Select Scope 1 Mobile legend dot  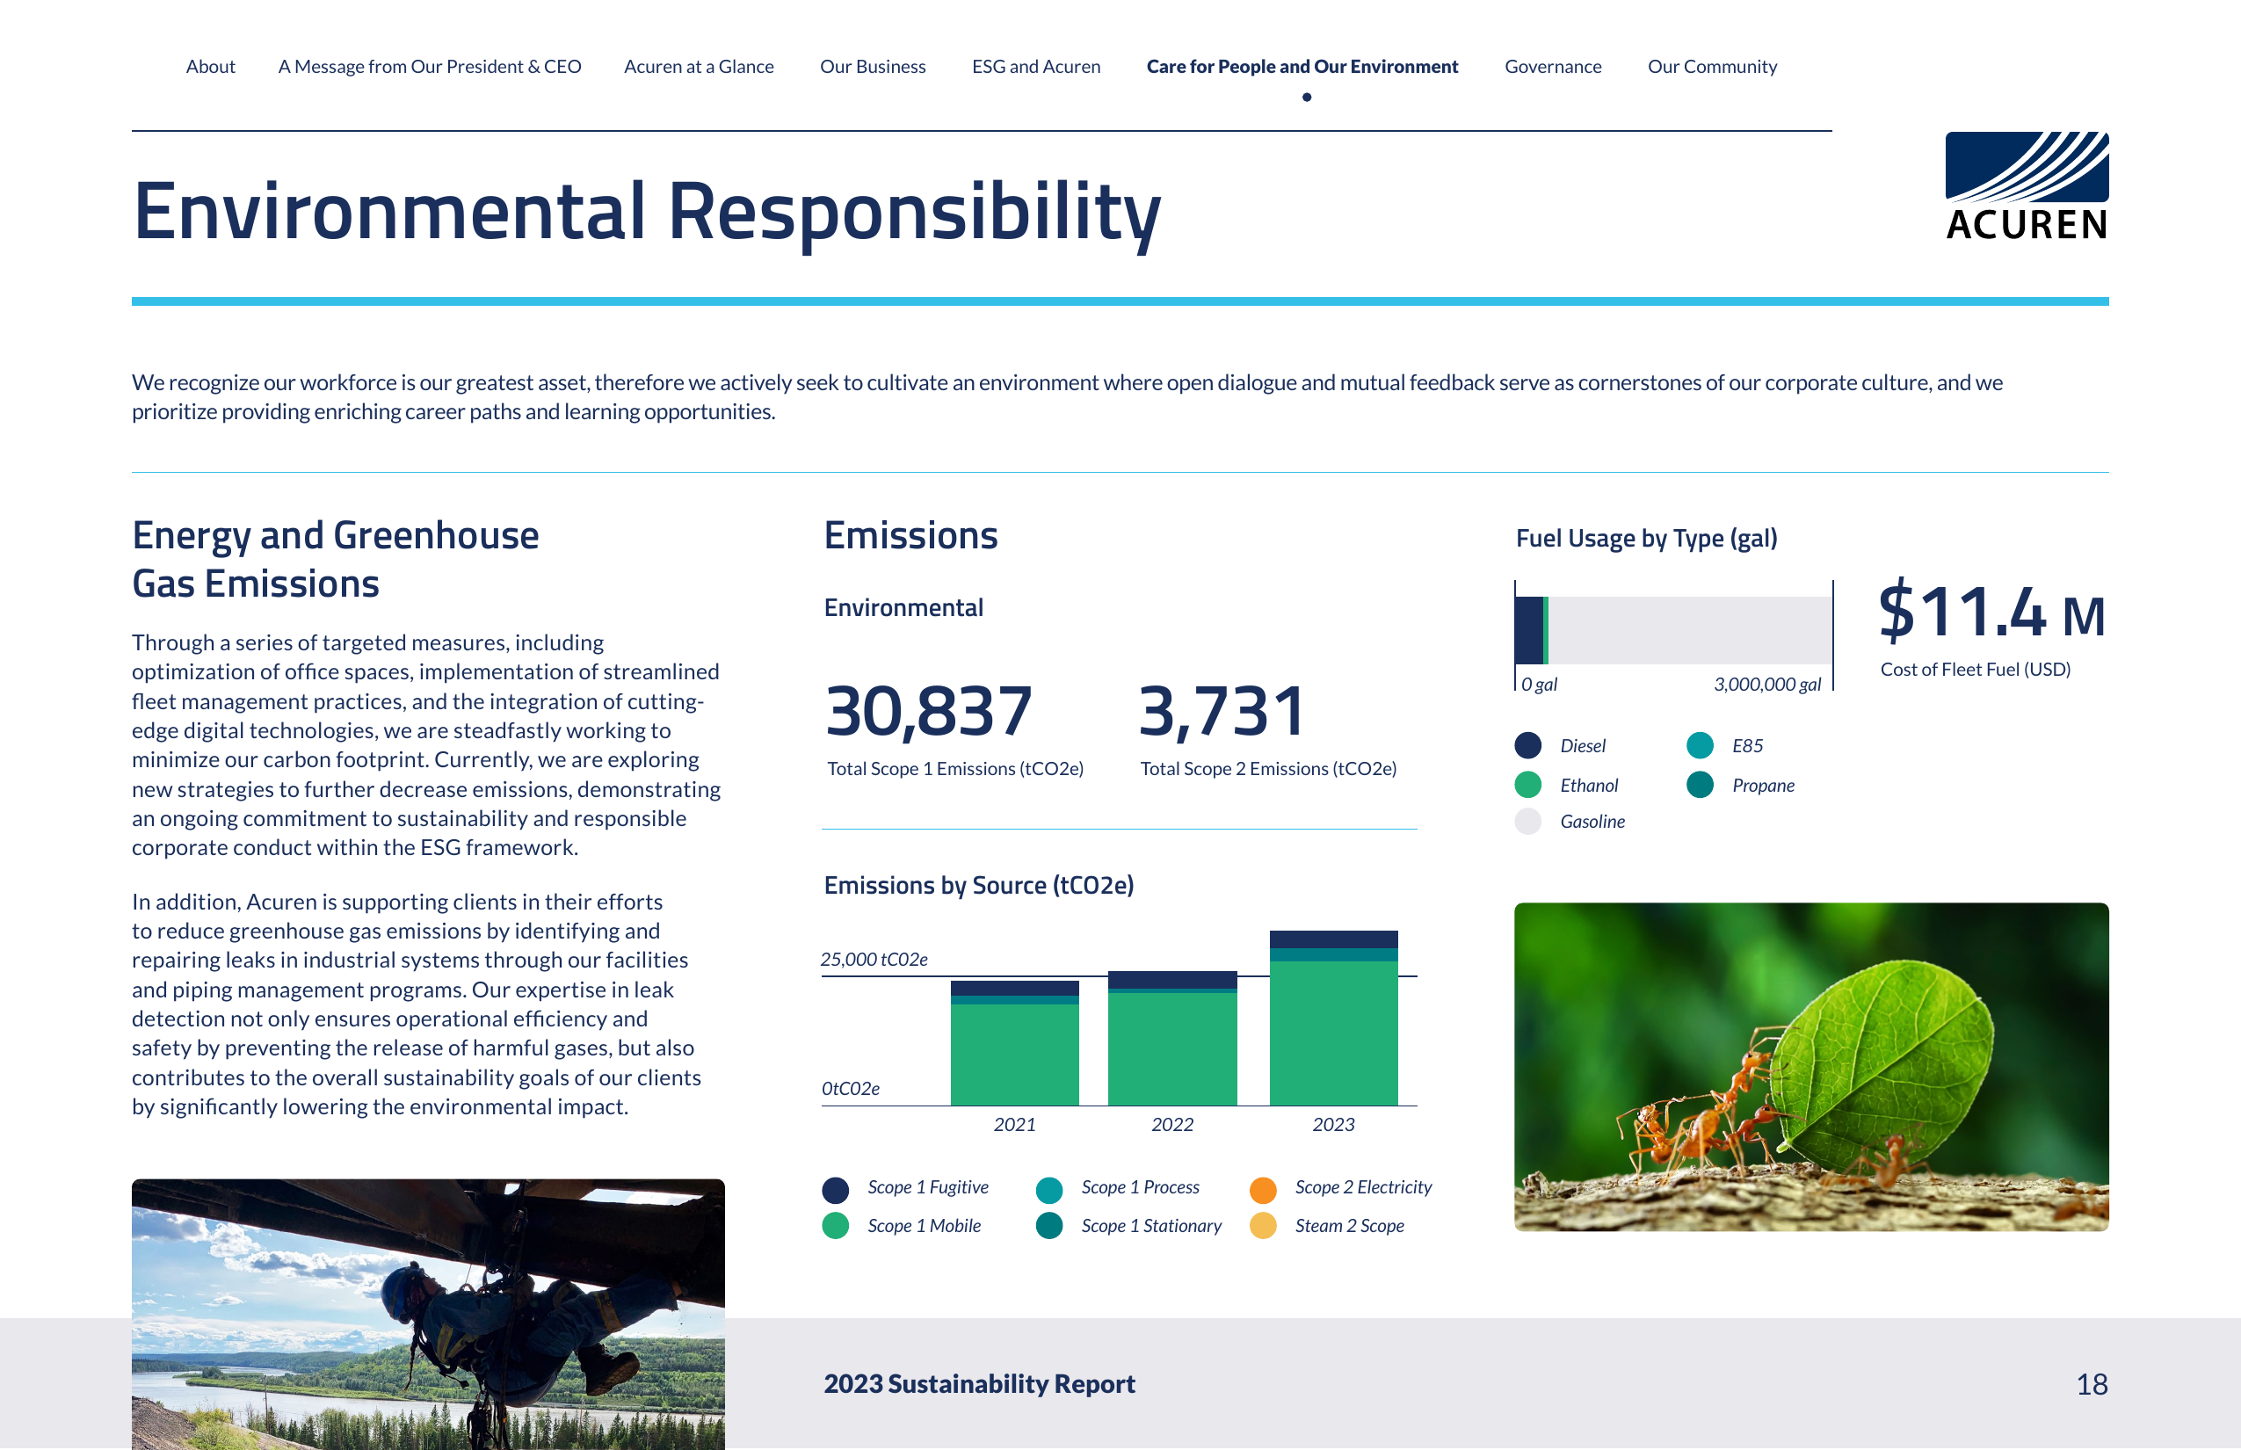pos(835,1227)
